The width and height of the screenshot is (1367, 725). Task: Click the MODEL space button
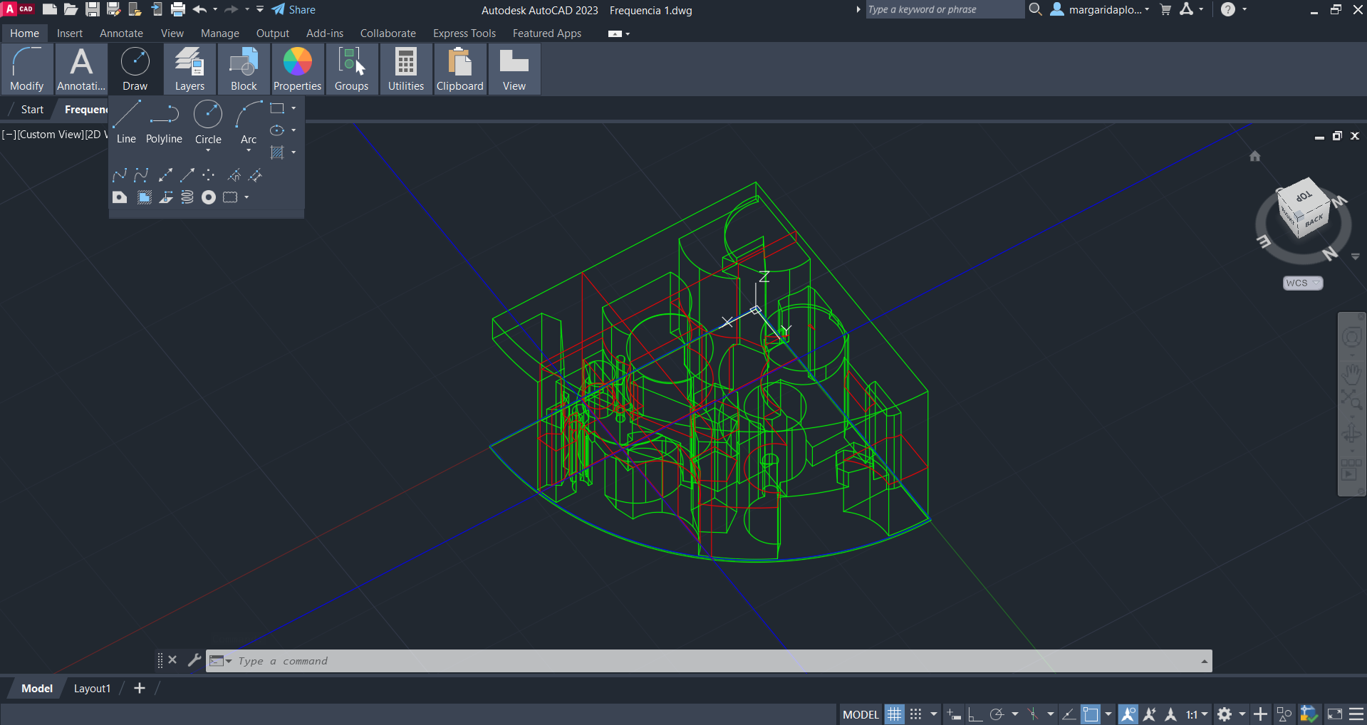tap(861, 714)
